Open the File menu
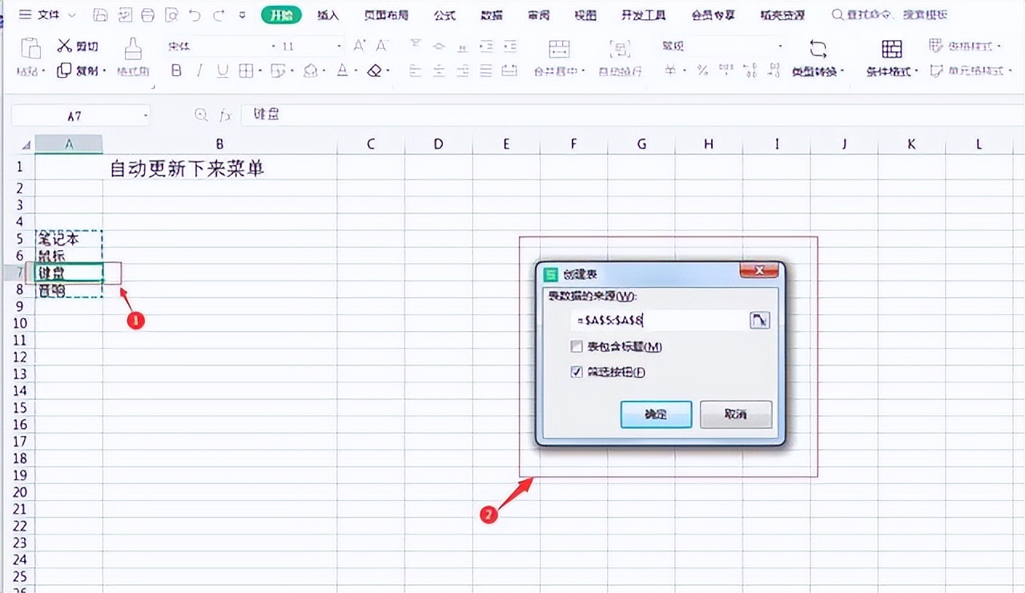This screenshot has width=1025, height=593. pos(48,14)
